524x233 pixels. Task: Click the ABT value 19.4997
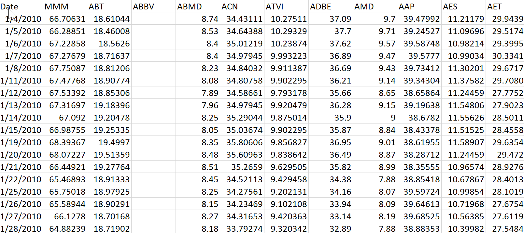[x=109, y=142]
